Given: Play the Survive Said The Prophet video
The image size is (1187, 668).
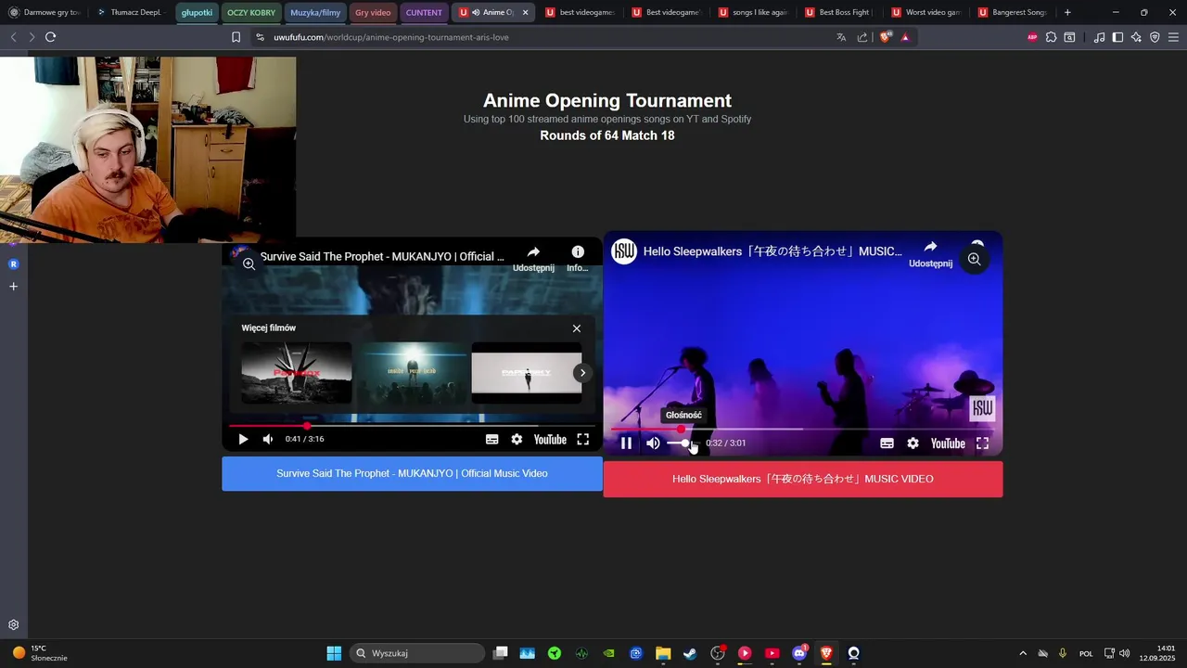Looking at the screenshot, I should click(243, 440).
